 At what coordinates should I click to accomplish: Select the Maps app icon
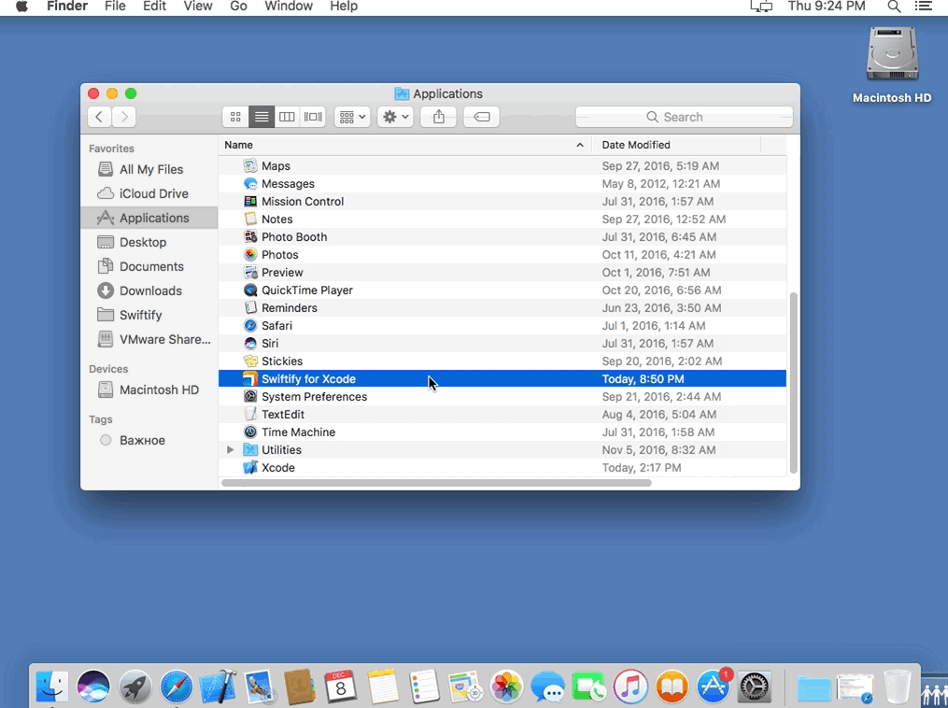click(250, 165)
